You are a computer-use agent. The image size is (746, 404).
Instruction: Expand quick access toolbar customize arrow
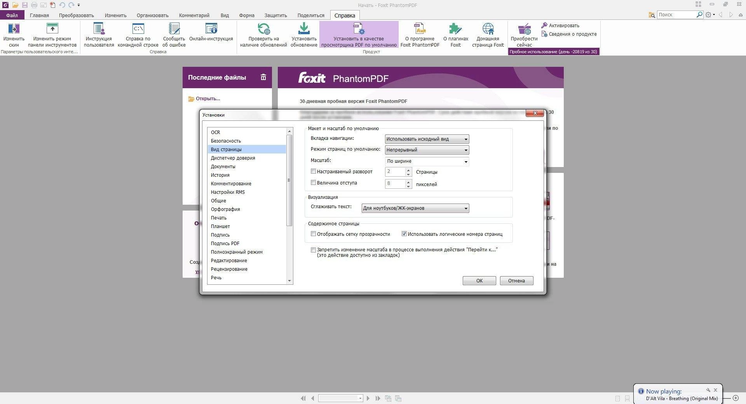coord(79,5)
